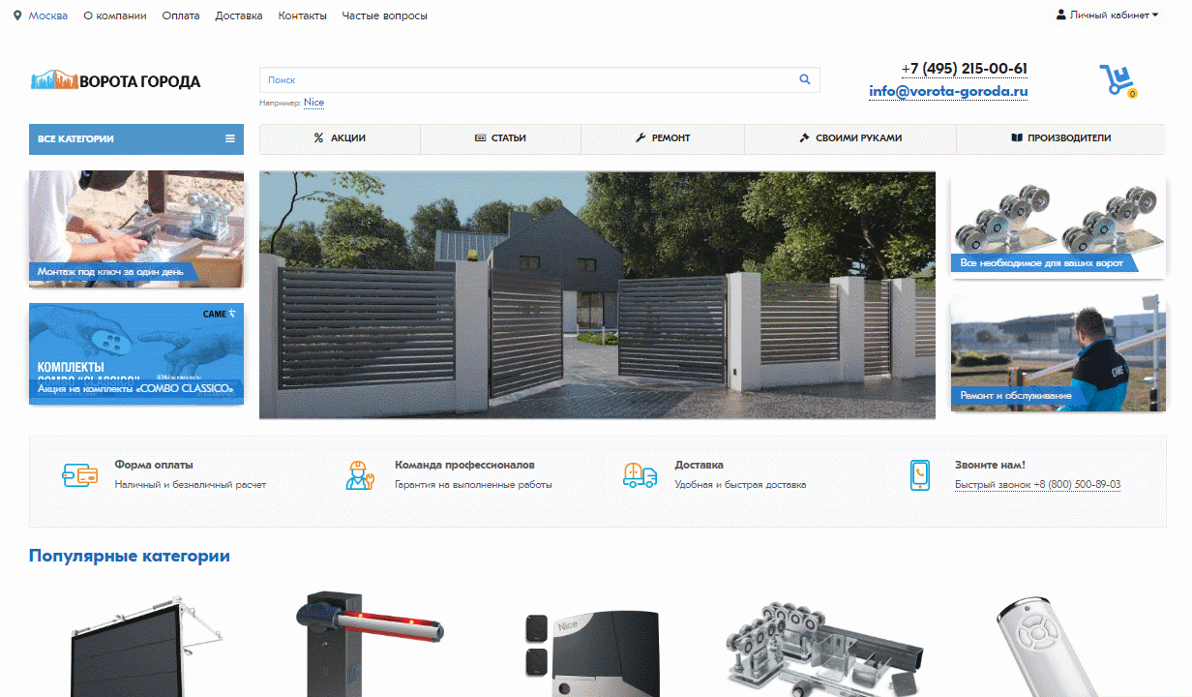
Task: Expand the Личный кабинет dropdown
Action: pos(1107,15)
